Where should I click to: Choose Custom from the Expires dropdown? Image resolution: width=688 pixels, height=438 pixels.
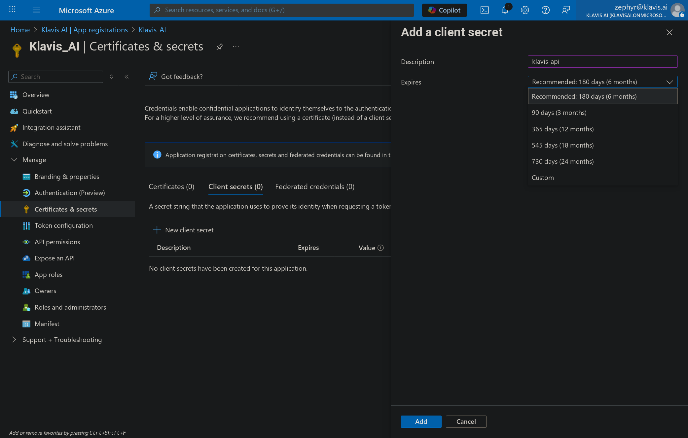click(543, 178)
